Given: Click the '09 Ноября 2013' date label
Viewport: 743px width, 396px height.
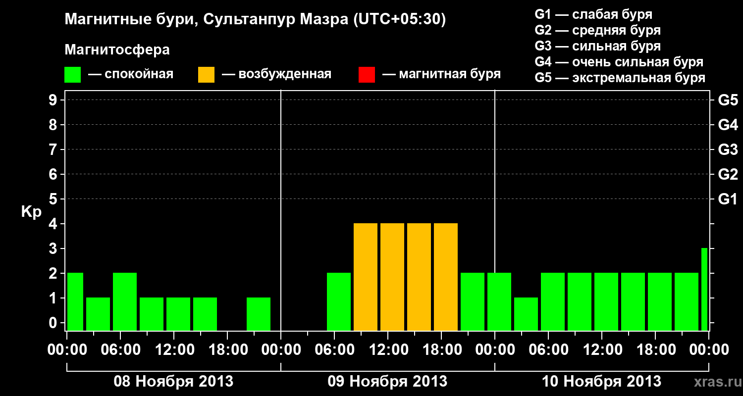Looking at the screenshot, I should coord(387,381).
